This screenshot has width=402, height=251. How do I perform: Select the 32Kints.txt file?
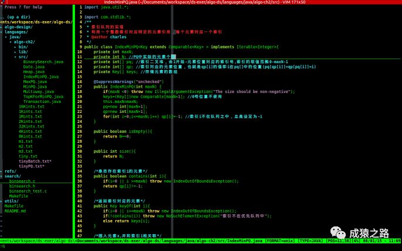pos(31,126)
